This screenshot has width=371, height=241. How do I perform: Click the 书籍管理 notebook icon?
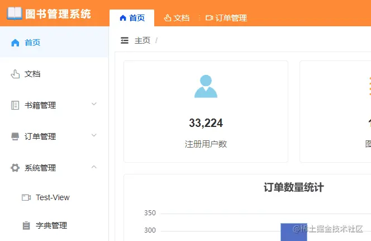pyautogui.click(x=15, y=105)
